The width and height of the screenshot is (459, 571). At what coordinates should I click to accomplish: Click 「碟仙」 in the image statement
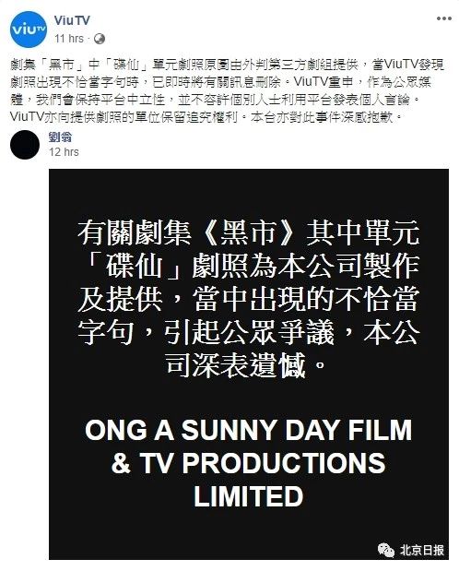coord(135,265)
